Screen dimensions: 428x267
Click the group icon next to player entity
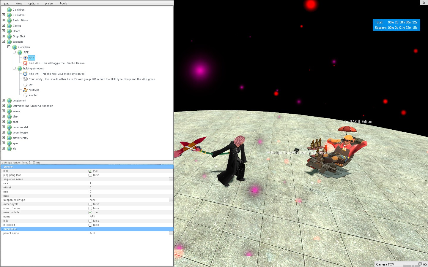click(x=9, y=138)
